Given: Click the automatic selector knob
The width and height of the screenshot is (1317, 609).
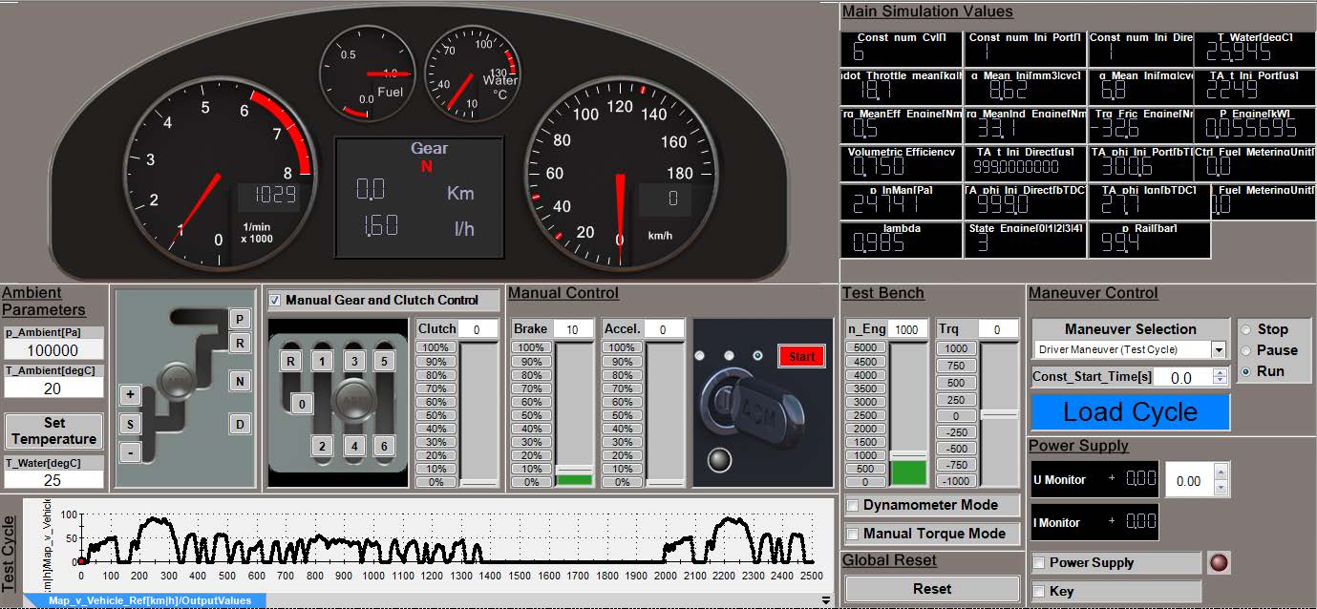Looking at the screenshot, I should tap(176, 379).
